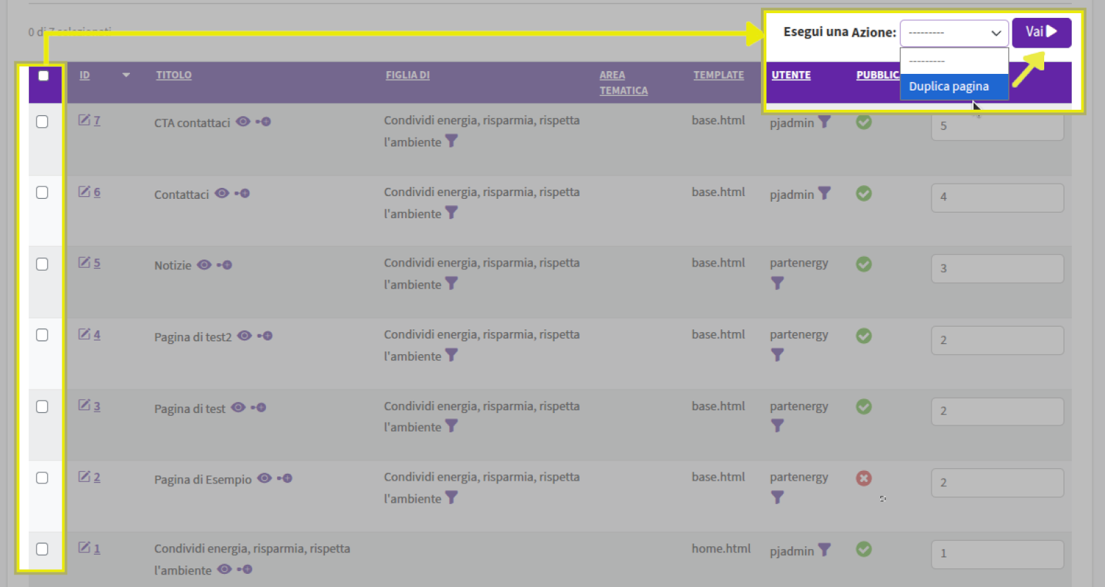This screenshot has width=1105, height=587.
Task: Click the eye icon next to Pagina di test2
Action: coord(245,336)
